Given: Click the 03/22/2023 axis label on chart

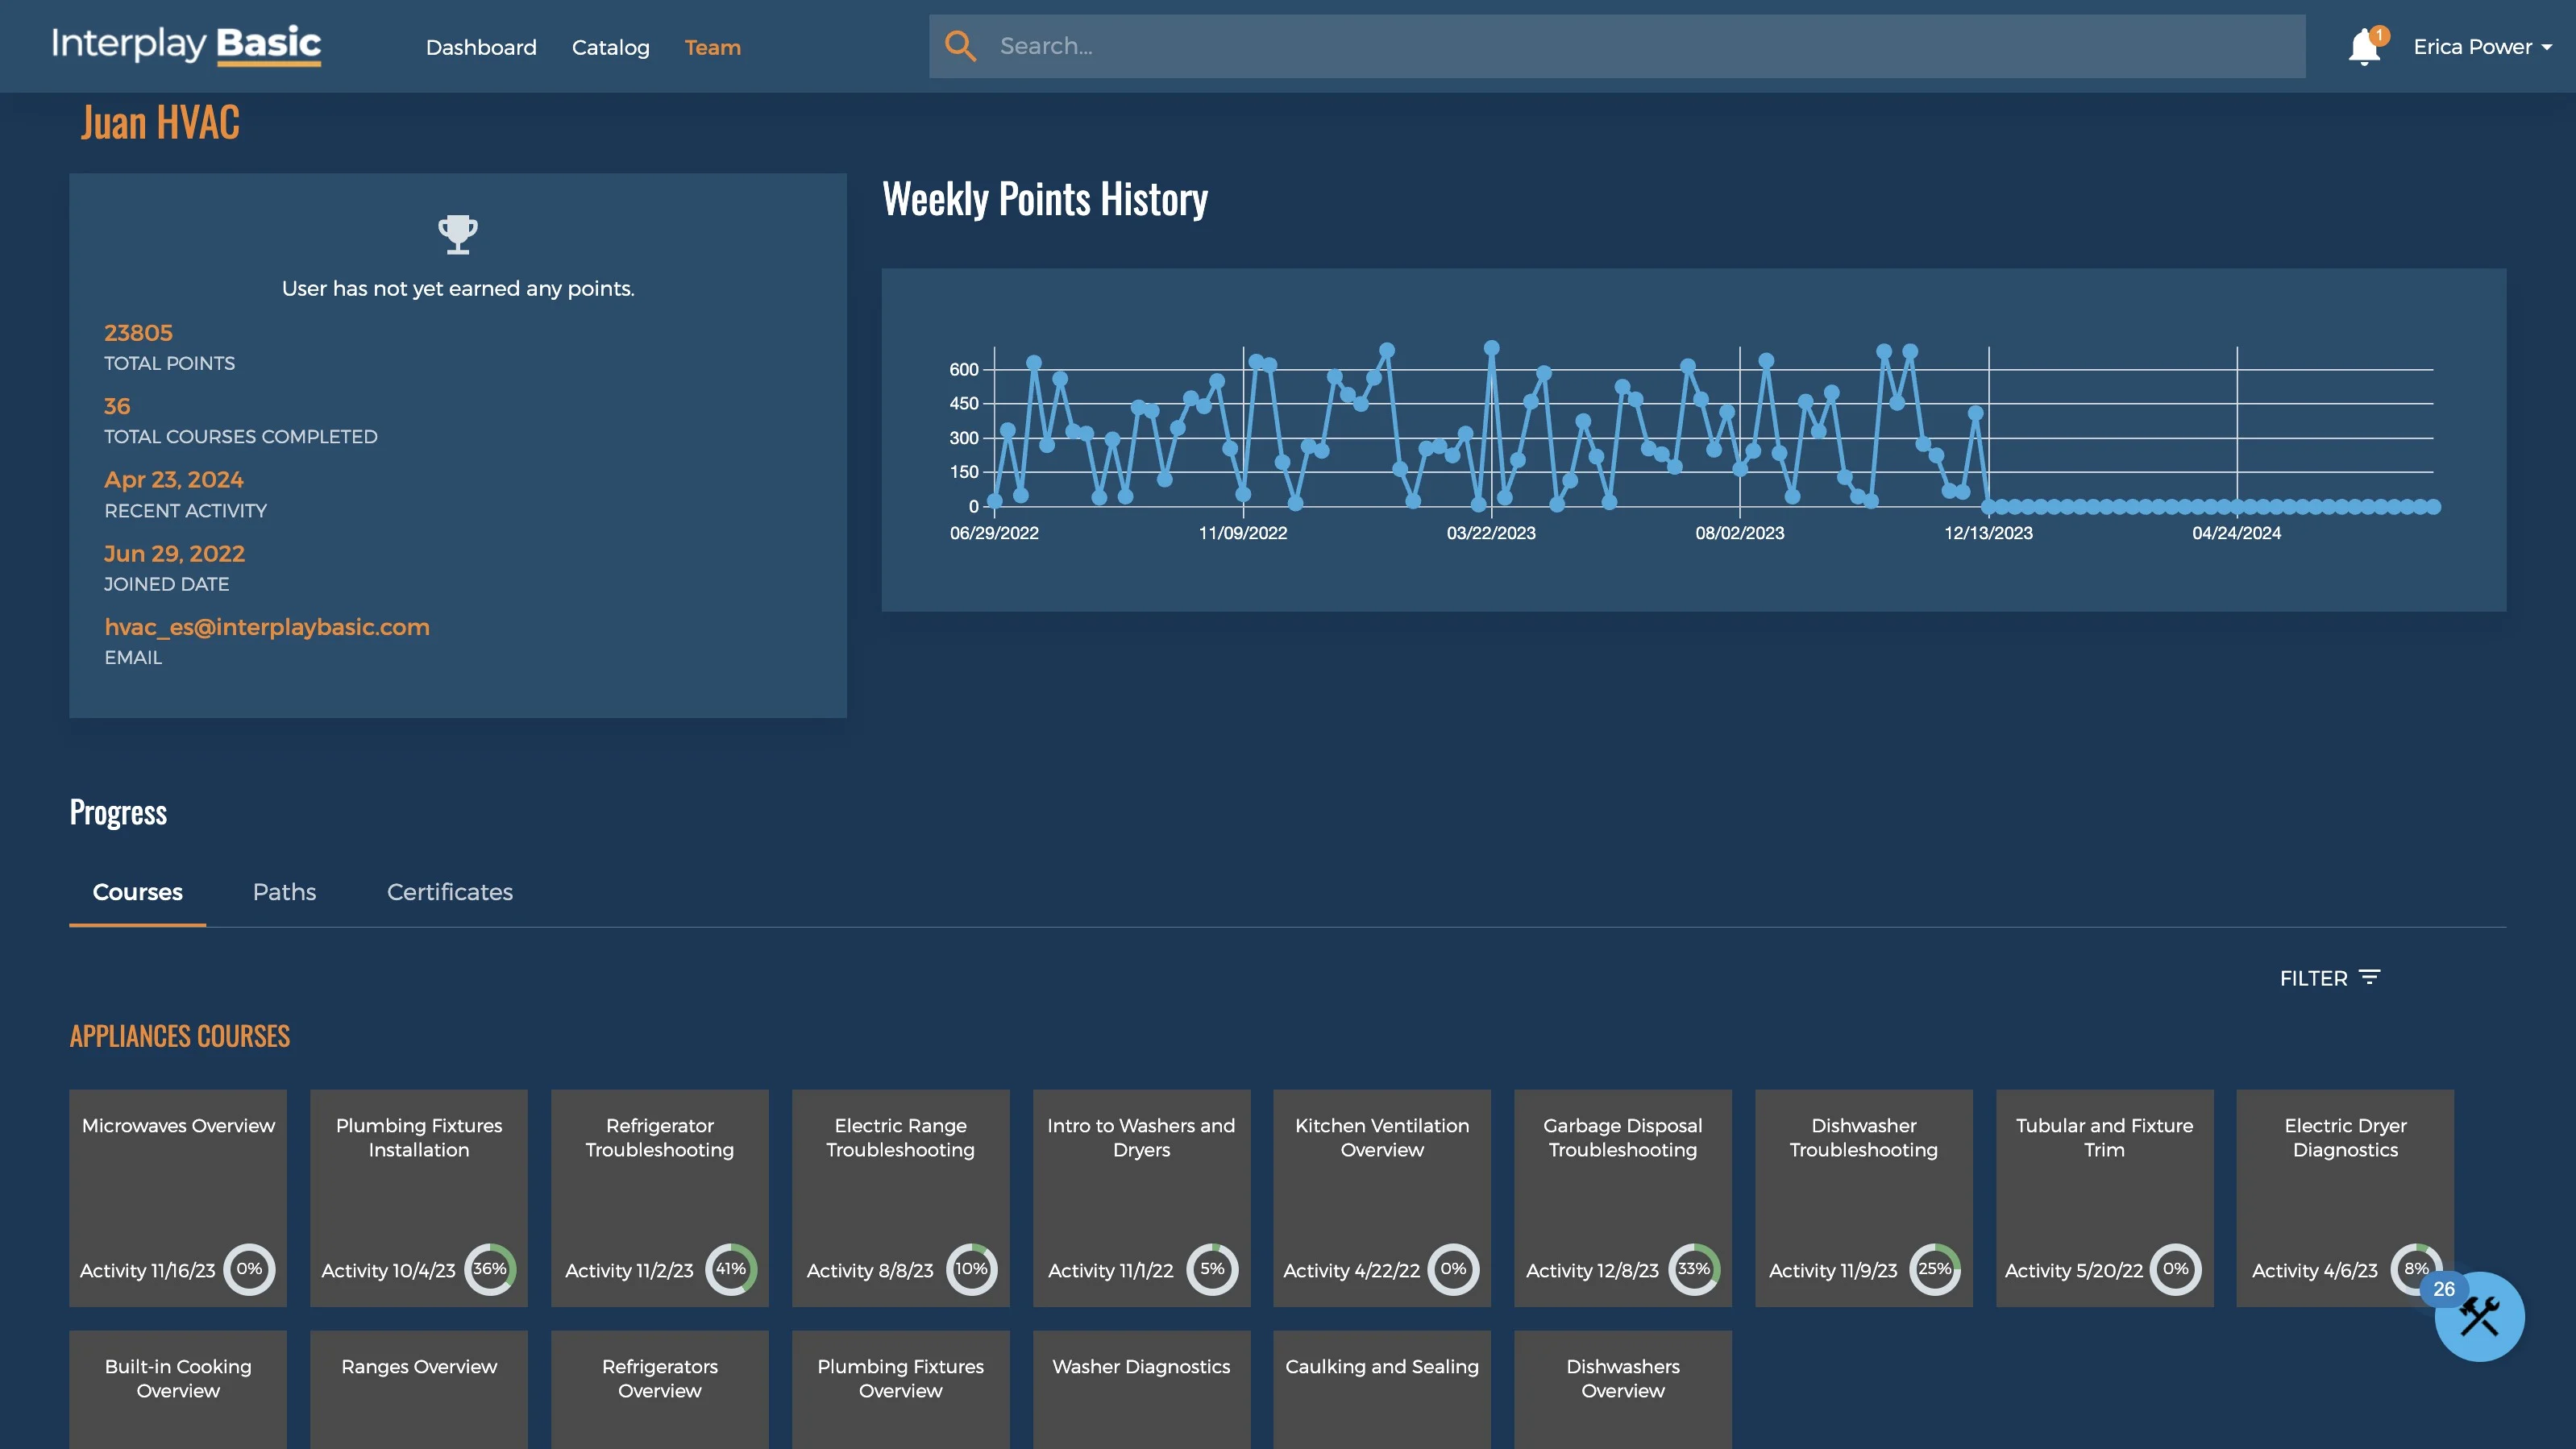Looking at the screenshot, I should click(x=1491, y=533).
